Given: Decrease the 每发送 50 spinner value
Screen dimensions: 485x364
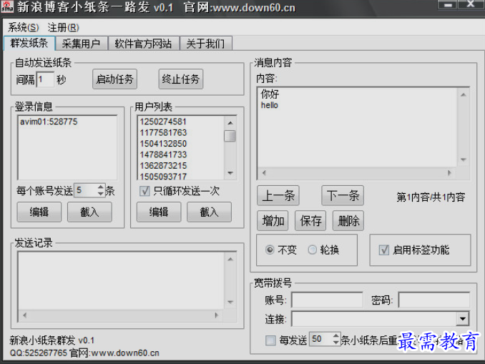Looking at the screenshot, I should (336, 343).
